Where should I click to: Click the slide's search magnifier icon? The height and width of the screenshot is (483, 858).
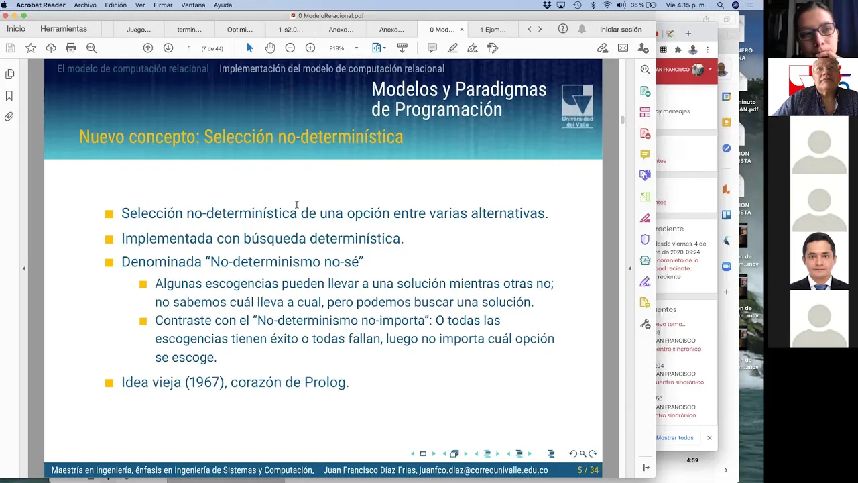[583, 454]
